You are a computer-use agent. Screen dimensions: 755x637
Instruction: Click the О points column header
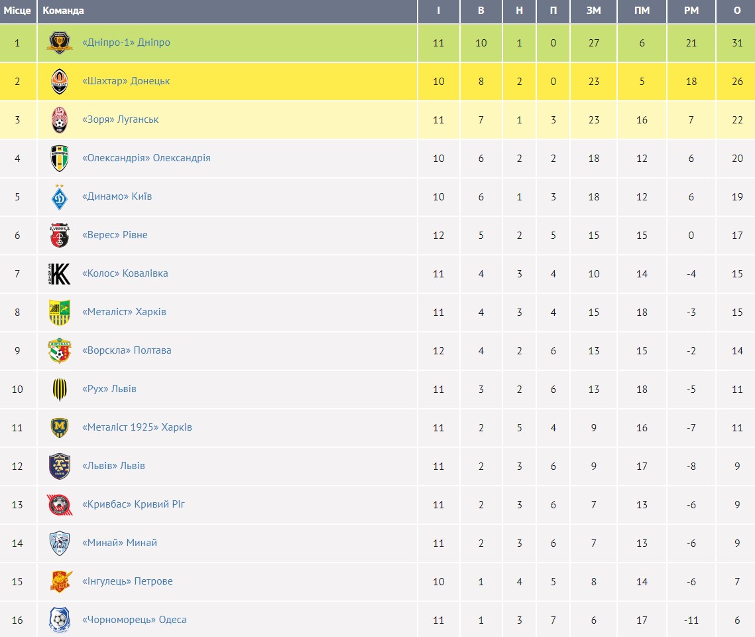point(737,11)
